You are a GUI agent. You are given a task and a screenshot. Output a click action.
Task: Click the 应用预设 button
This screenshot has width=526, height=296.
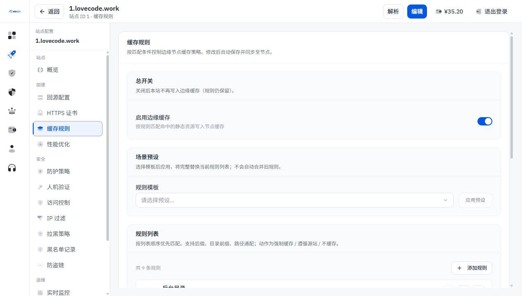pyautogui.click(x=475, y=200)
